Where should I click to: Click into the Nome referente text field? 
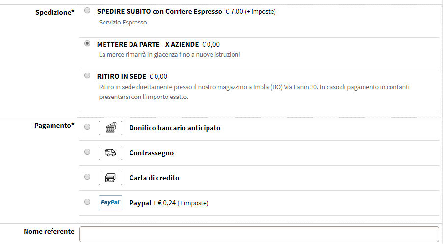pos(259,234)
